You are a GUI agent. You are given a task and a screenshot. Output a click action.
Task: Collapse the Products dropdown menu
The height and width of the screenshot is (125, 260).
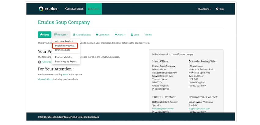61,35
